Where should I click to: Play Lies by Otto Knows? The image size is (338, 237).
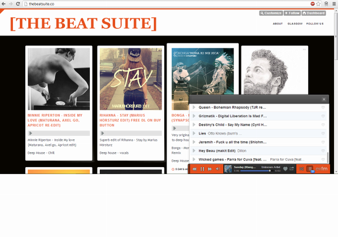(194, 133)
